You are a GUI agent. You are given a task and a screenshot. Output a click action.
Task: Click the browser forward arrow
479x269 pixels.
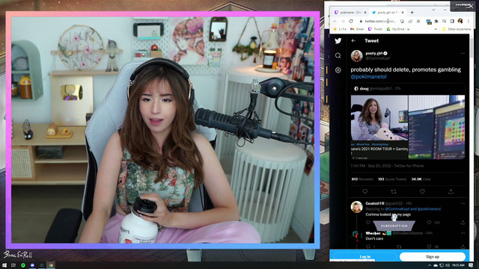(x=343, y=22)
